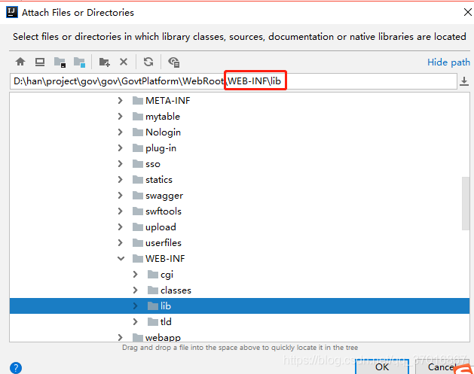Viewport: 474px width, 374px height.
Task: Select the Project directory icon
Action: pos(60,62)
